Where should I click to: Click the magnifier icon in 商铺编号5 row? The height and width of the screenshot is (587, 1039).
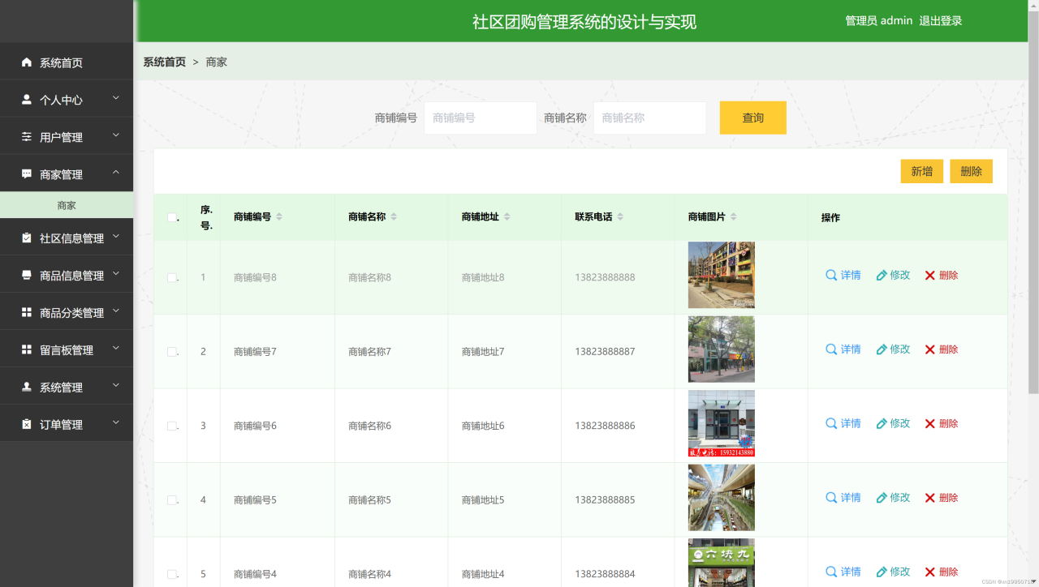pyautogui.click(x=831, y=498)
